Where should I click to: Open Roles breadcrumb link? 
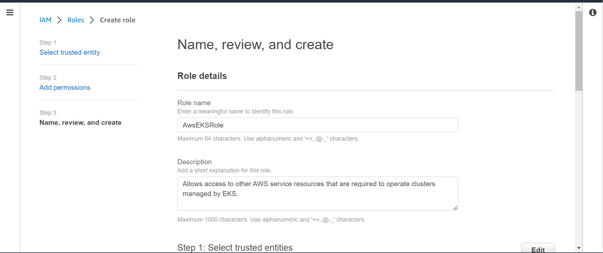pos(76,20)
